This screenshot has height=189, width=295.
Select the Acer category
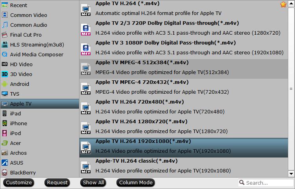(x=40, y=143)
